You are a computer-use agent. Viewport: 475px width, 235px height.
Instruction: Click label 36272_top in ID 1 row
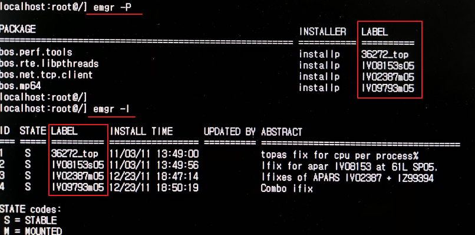[74, 154]
